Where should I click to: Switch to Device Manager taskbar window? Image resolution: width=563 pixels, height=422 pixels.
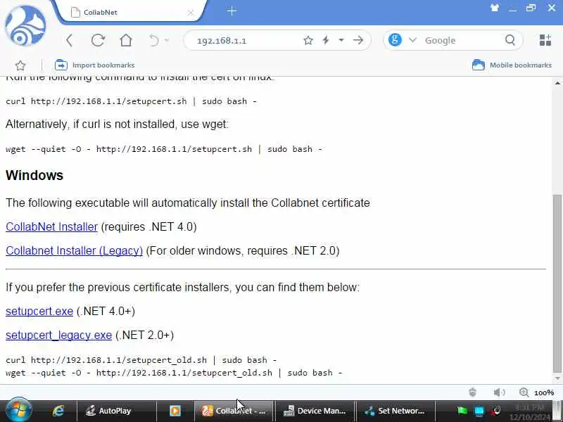click(x=315, y=411)
